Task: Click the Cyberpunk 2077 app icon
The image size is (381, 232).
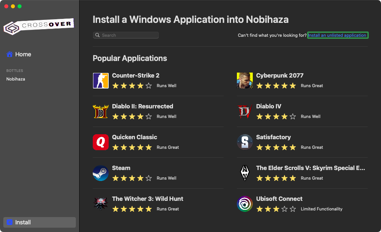Action: click(x=245, y=81)
